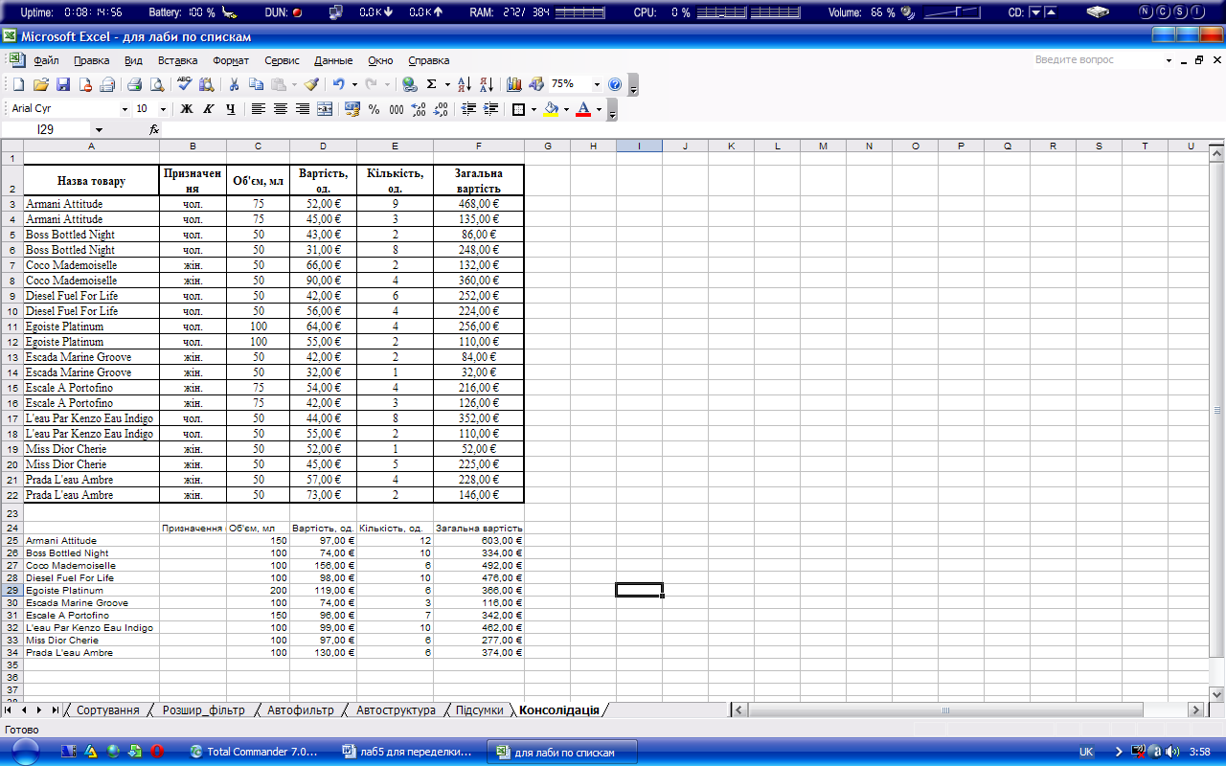
Task: Click the UK language indicator
Action: 1086,753
